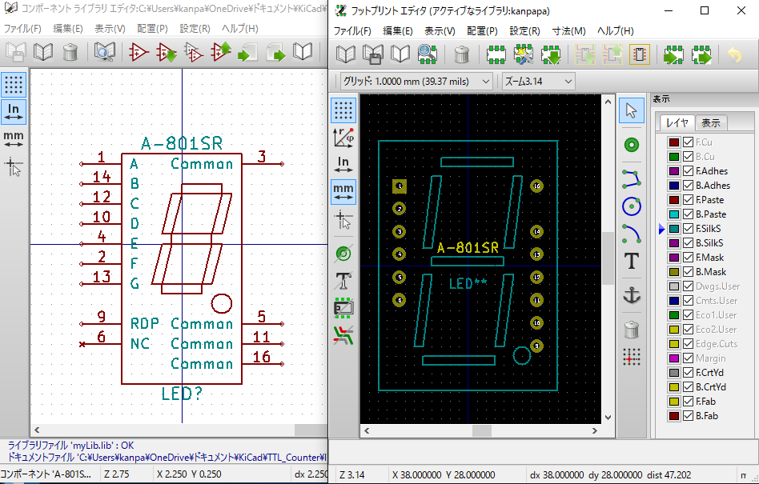Expand the 表示 menu in footprint editor
759x484 pixels.
click(x=439, y=31)
